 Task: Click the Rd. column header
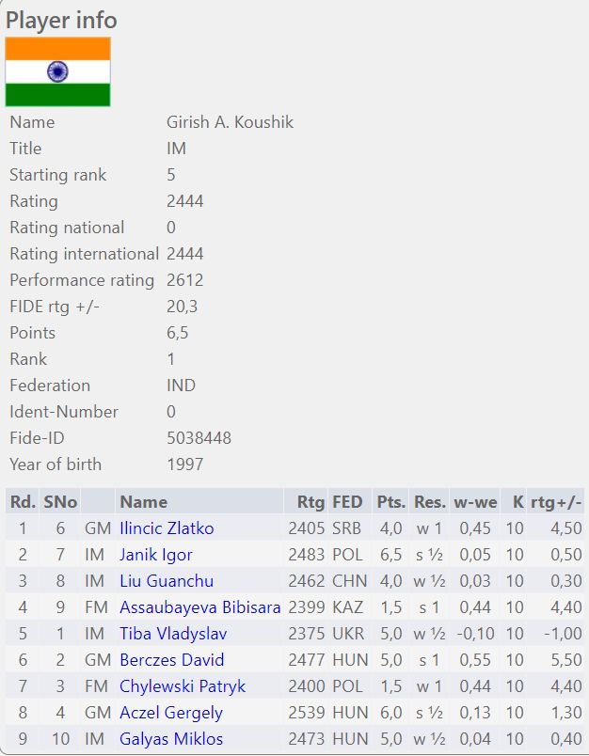pyautogui.click(x=23, y=502)
